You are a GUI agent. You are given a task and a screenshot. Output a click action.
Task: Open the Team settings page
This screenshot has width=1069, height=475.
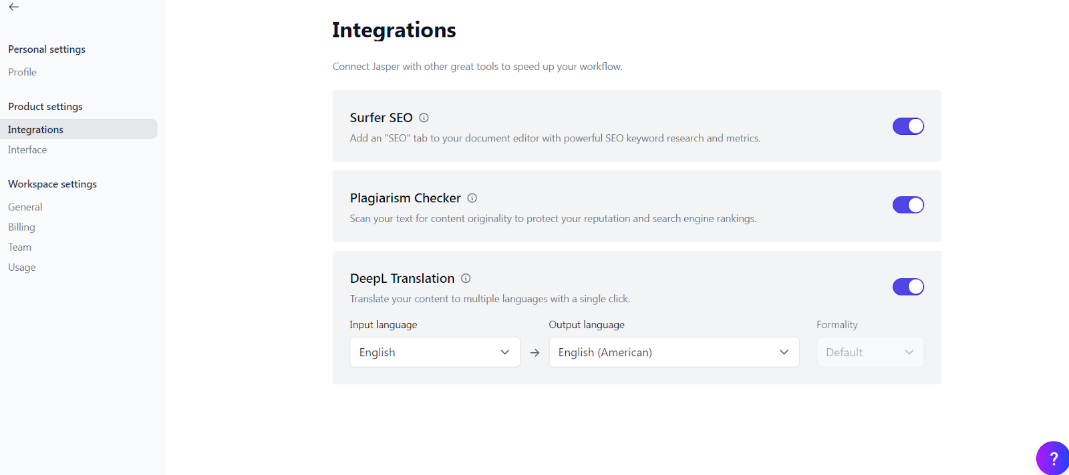[x=20, y=247]
